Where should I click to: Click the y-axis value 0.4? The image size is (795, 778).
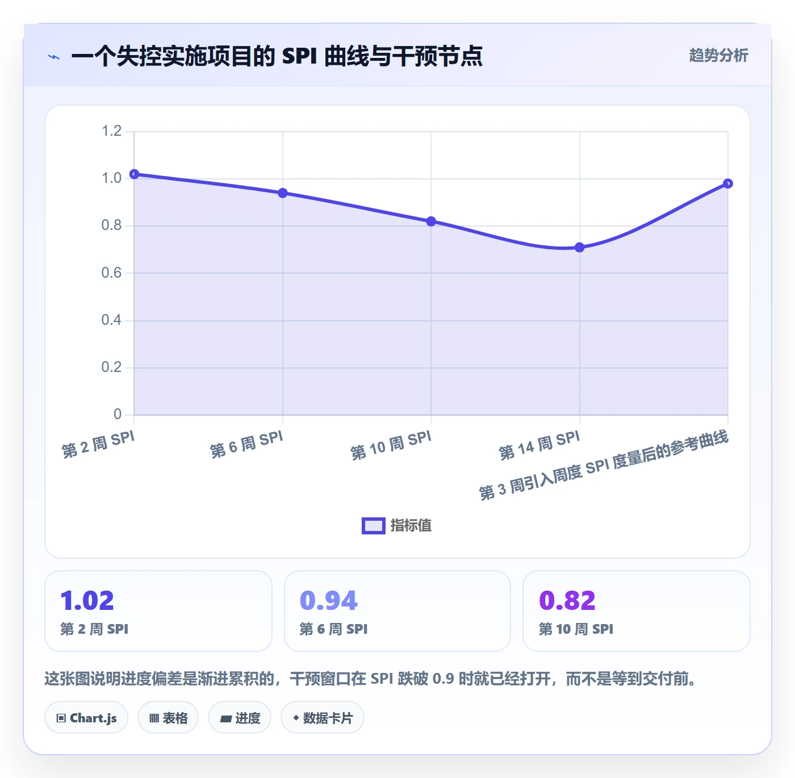(x=112, y=320)
